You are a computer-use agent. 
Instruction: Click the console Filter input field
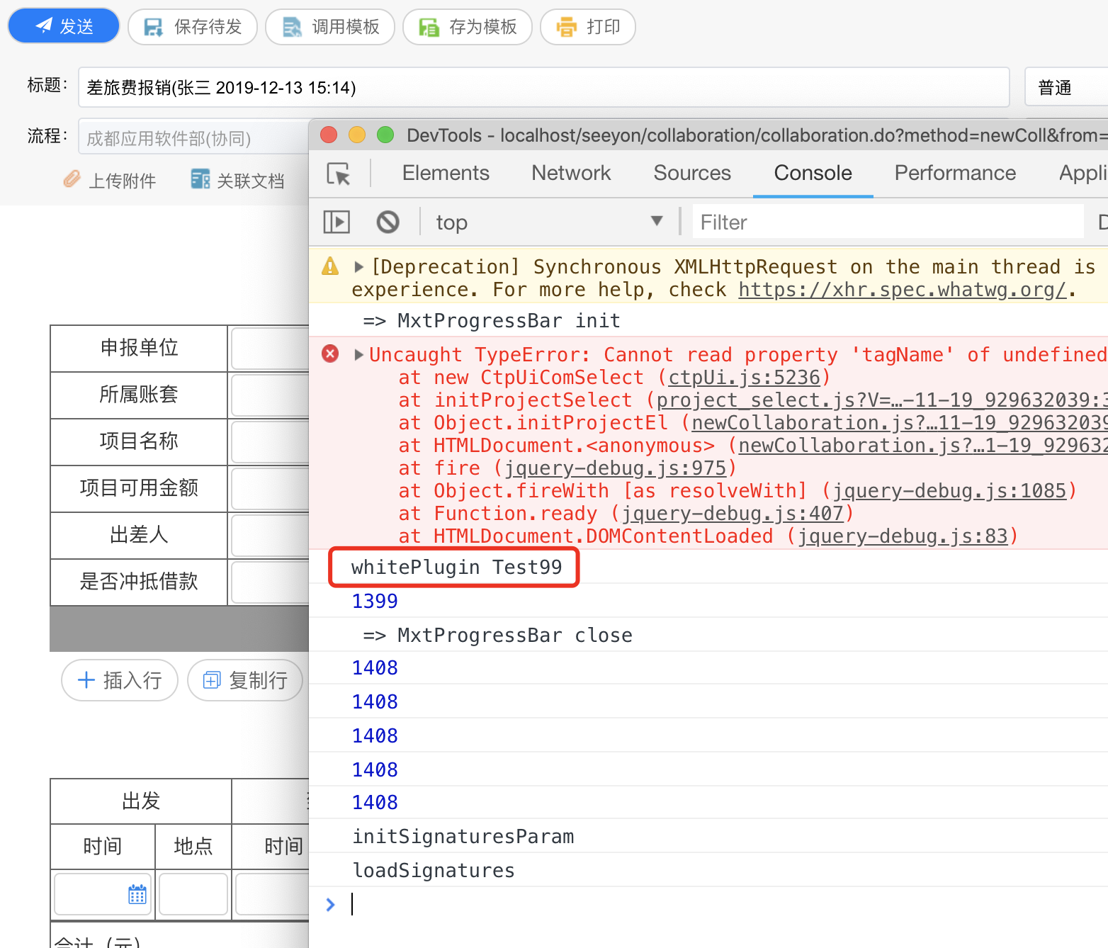886,222
